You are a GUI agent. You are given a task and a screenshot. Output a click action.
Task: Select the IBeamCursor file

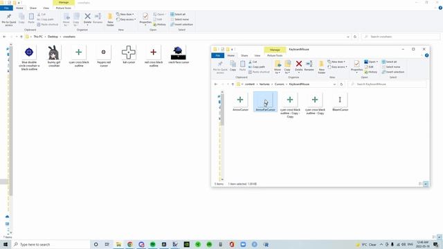(340, 102)
